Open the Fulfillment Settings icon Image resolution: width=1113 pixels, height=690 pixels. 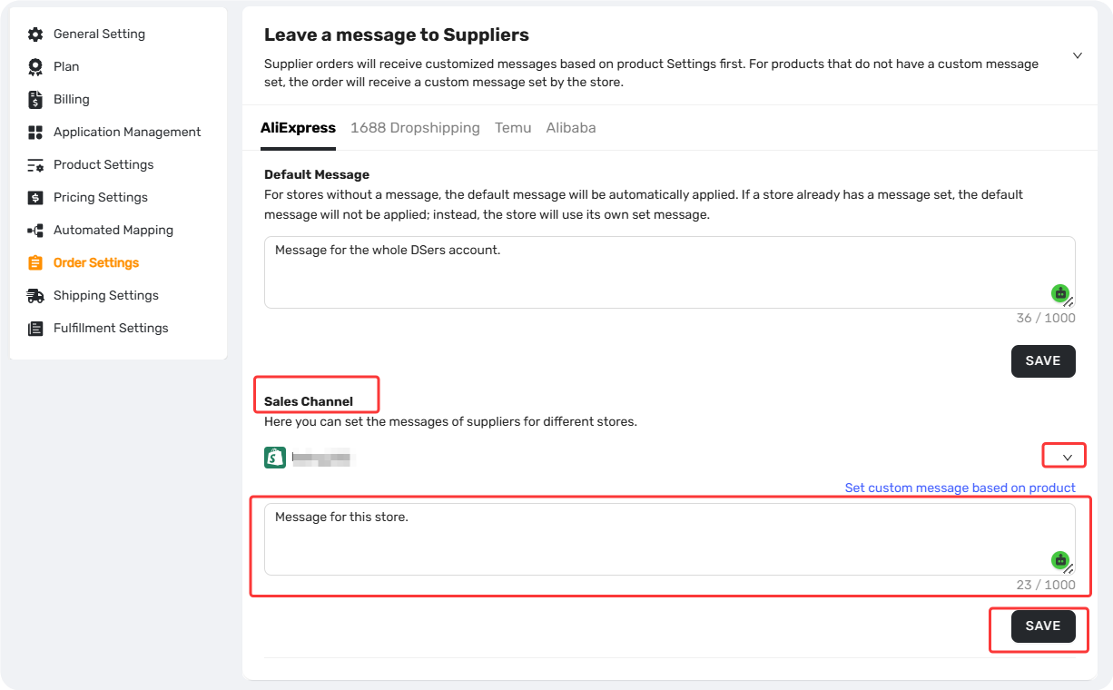tap(35, 329)
